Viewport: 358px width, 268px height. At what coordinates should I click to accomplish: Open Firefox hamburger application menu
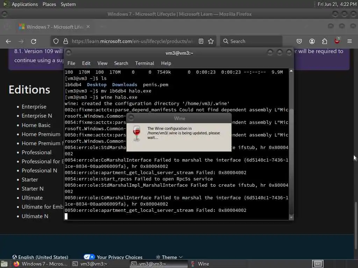point(350,41)
